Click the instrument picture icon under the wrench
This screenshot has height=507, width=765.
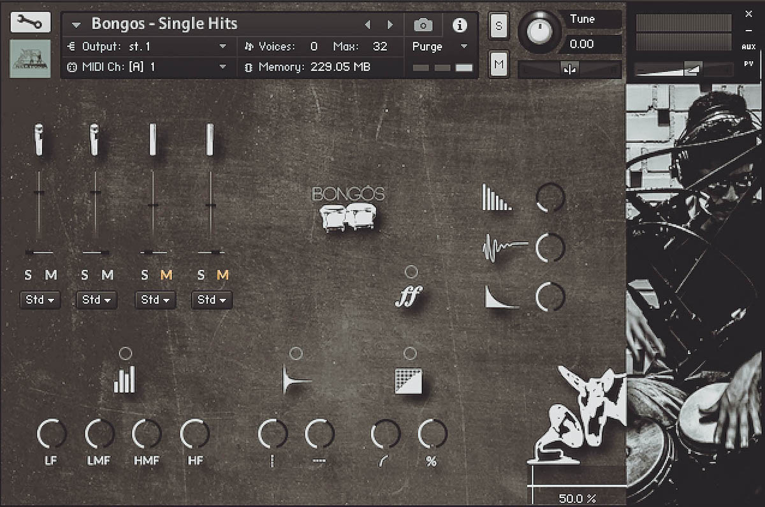(x=30, y=59)
